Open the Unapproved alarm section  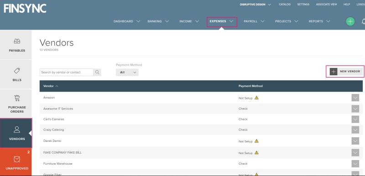(x=16, y=162)
